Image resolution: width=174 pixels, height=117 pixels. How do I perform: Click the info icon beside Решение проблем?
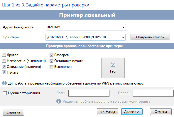[x=59, y=101]
